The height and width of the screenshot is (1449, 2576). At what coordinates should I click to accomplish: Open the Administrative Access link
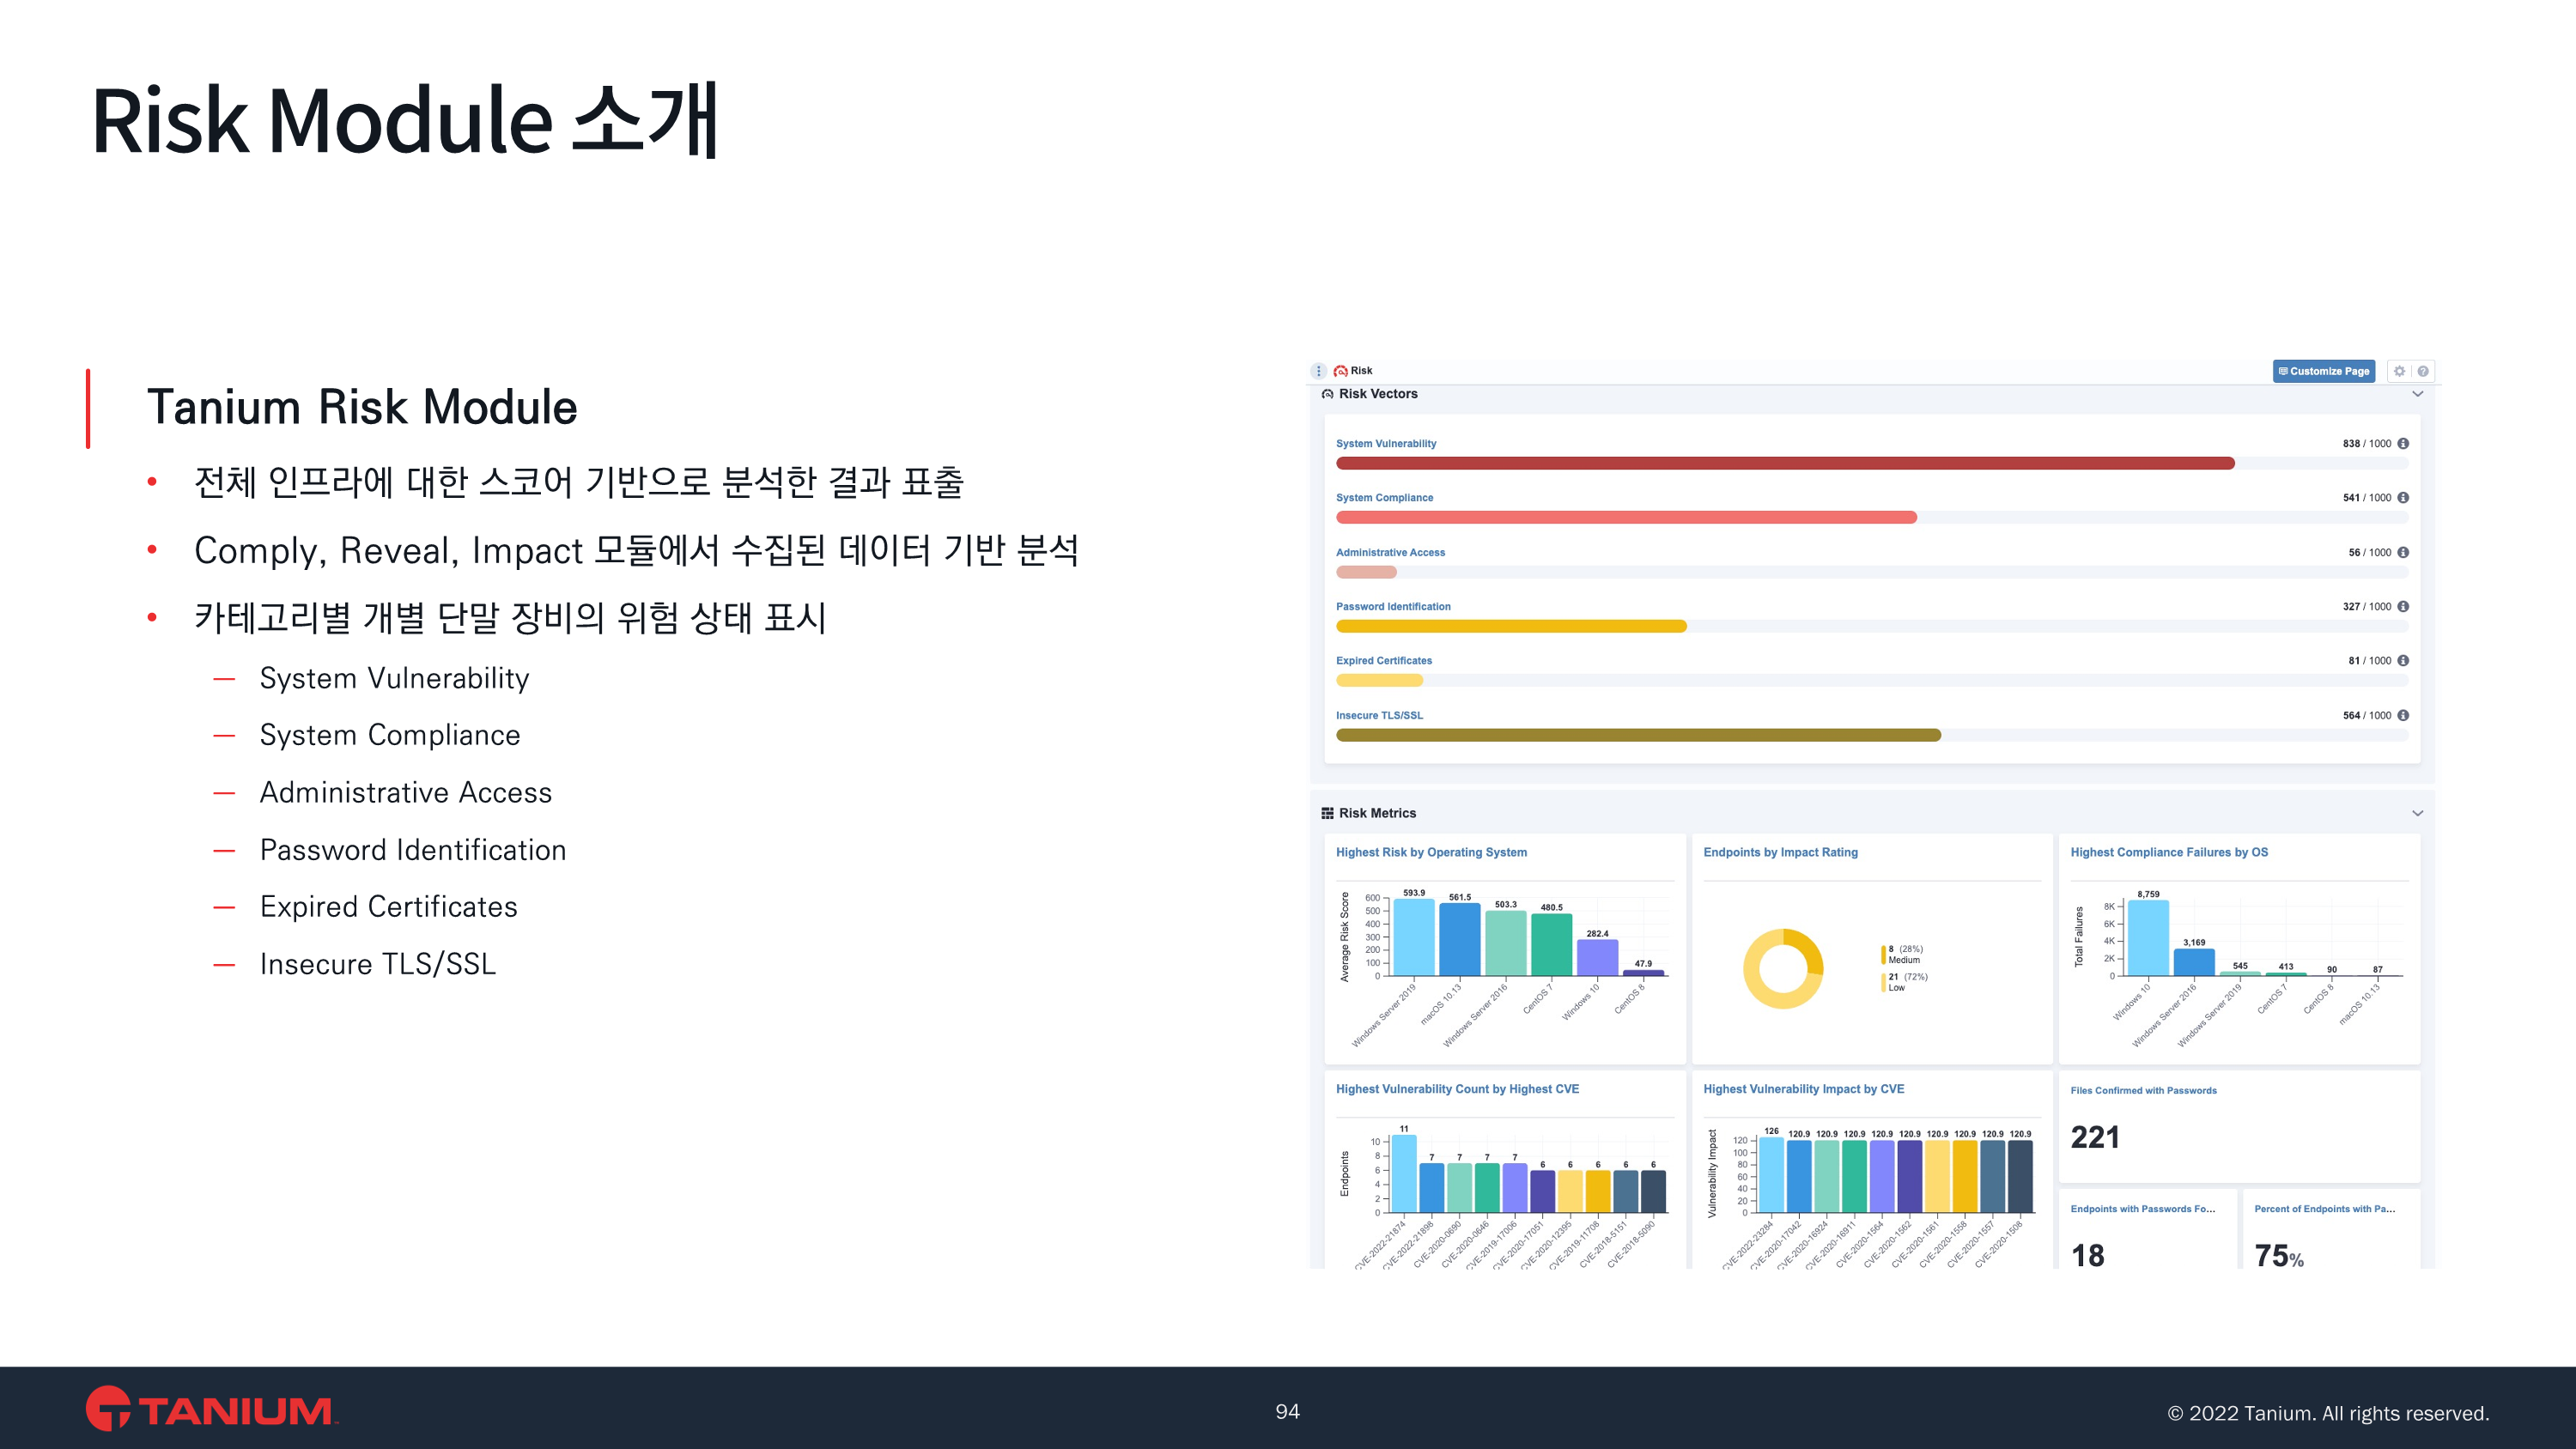click(1390, 552)
